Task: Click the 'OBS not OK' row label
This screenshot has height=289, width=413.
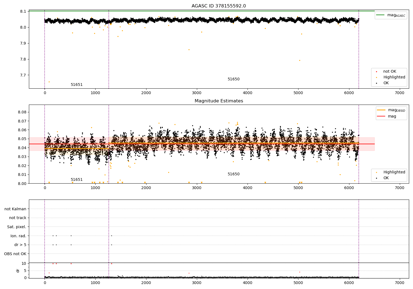Action: [x=15, y=254]
